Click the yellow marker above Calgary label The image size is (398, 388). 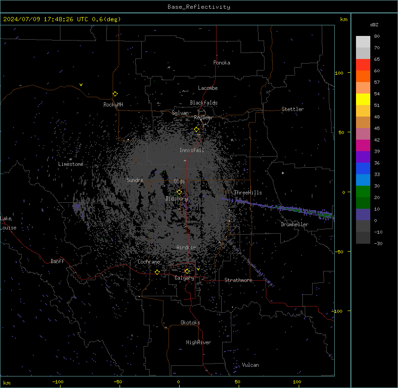pyautogui.click(x=187, y=271)
